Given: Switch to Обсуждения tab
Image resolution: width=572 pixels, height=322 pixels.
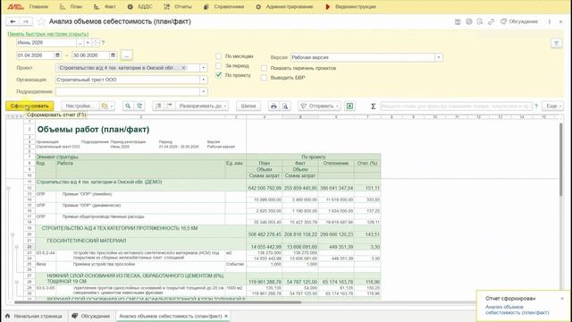Looking at the screenshot, I should [x=91, y=316].
